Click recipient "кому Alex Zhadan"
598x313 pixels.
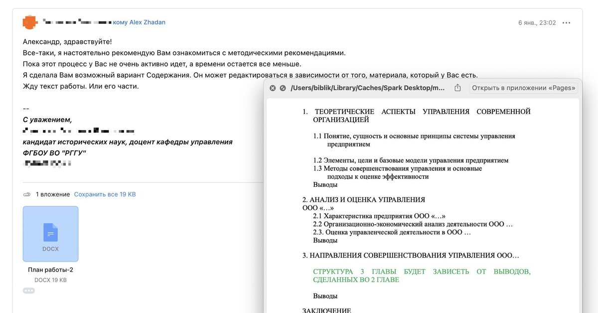(x=139, y=22)
